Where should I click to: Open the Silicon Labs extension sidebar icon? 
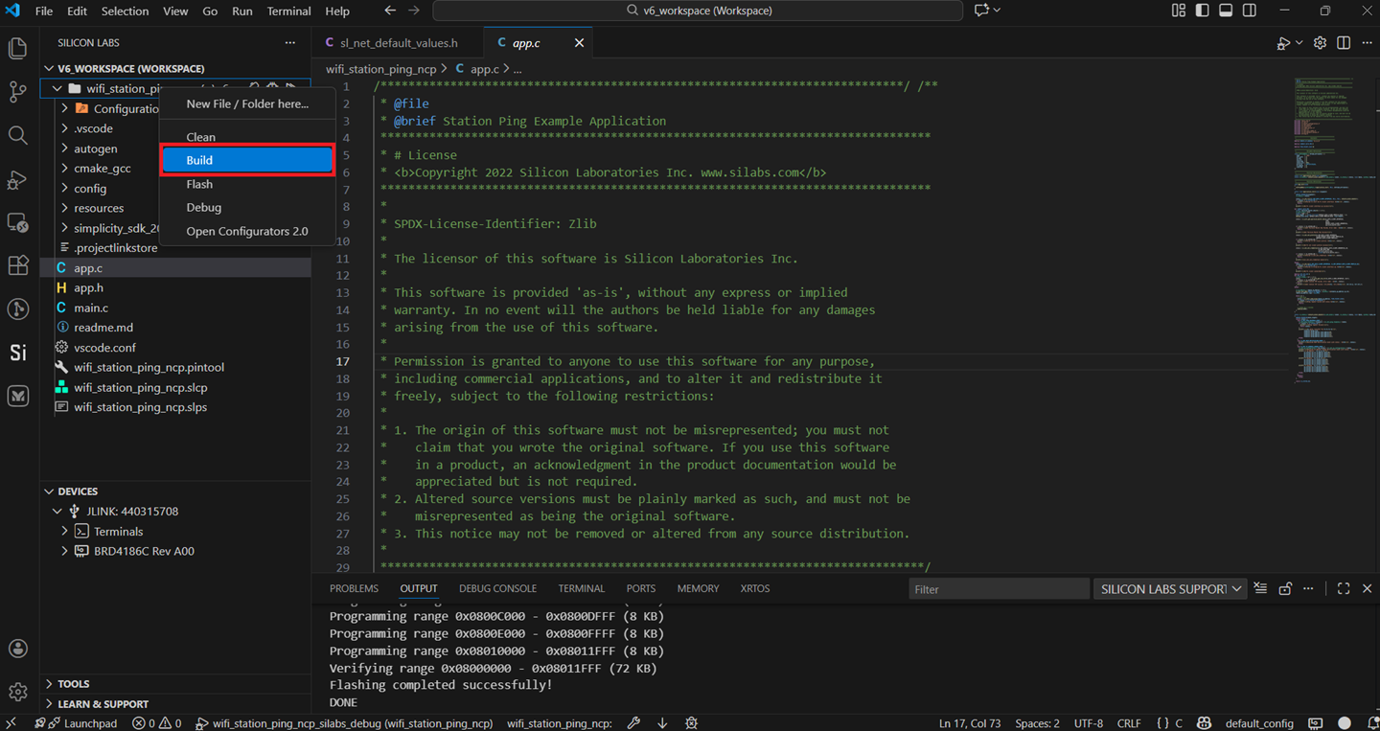pos(17,353)
